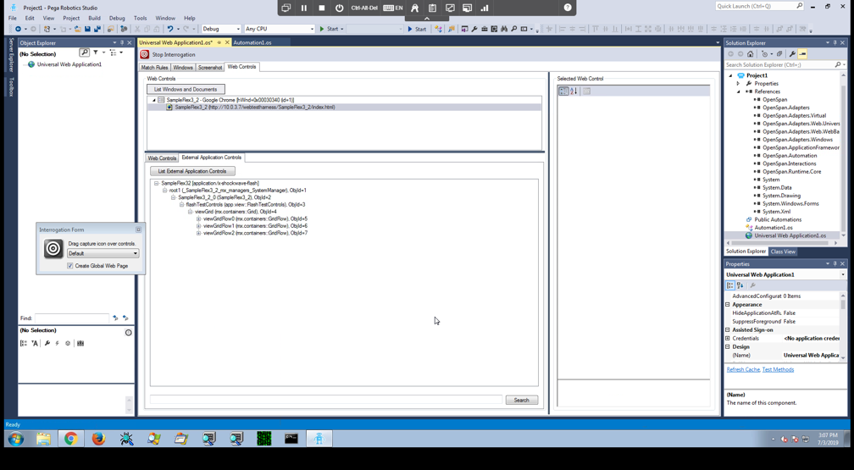
Task: Click the power icon in remote session bar
Action: [x=340, y=8]
